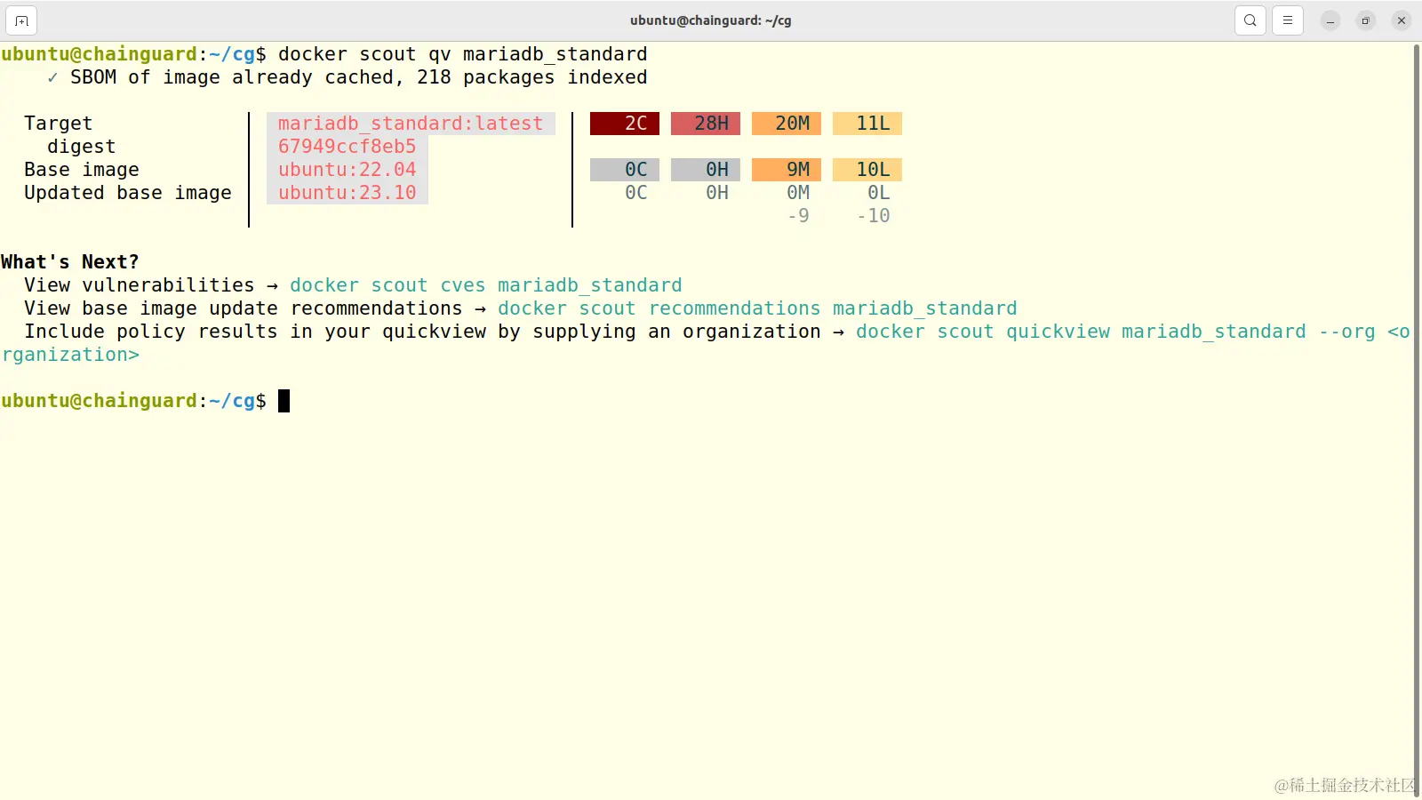Viewport: 1422px width, 800px height.
Task: Click the cursor at the bottom prompt
Action: pos(284,401)
